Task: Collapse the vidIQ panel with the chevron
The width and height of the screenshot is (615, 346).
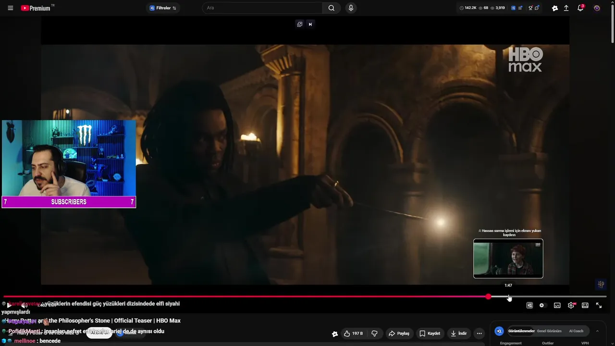Action: pos(597,331)
